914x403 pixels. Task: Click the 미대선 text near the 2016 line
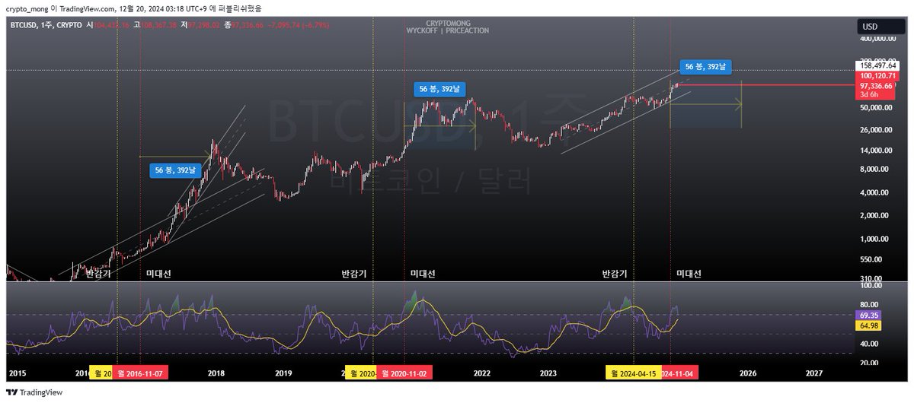158,273
